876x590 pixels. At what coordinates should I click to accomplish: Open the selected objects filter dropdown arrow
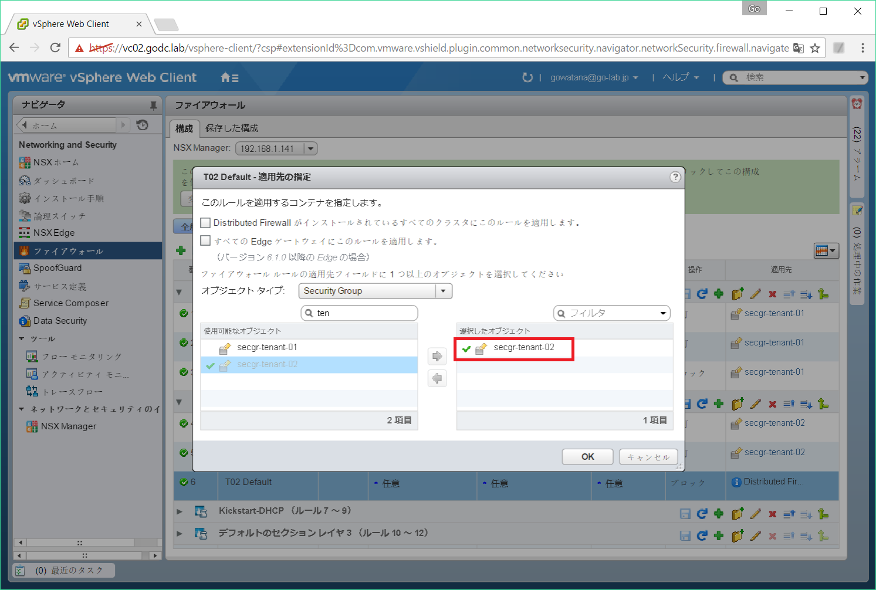pyautogui.click(x=663, y=313)
